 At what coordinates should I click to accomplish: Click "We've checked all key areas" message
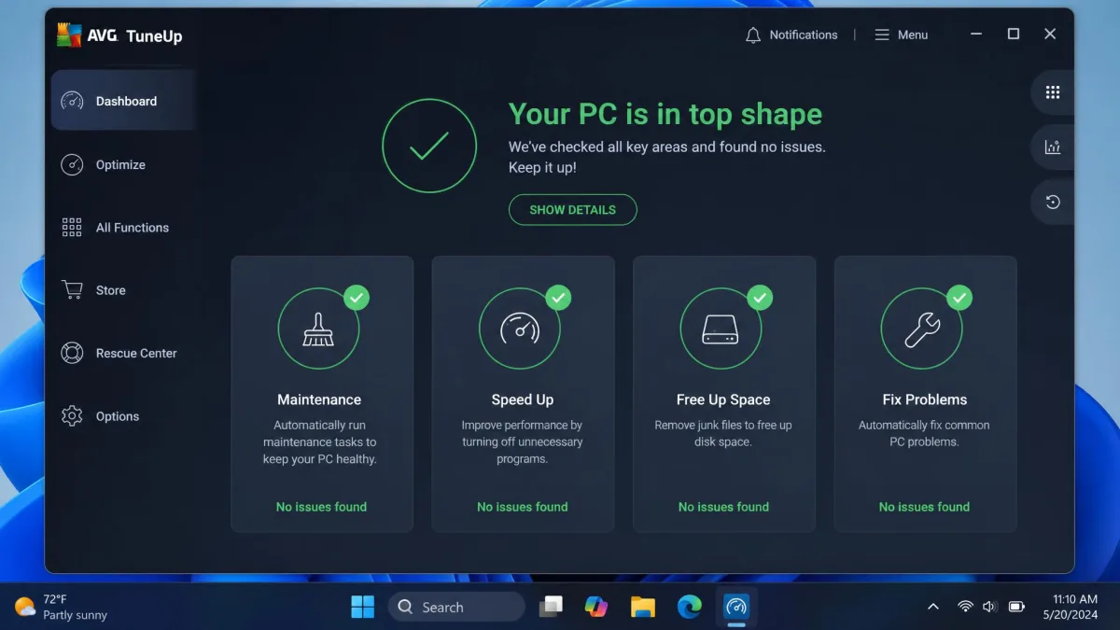pyautogui.click(x=667, y=157)
